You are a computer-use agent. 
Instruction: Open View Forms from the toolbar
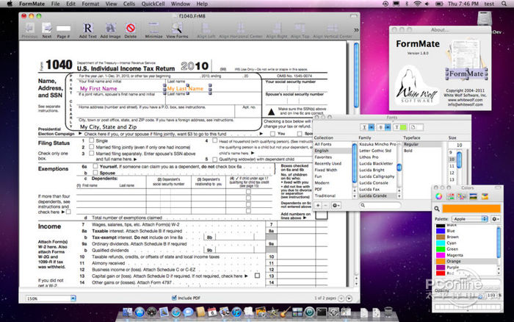(177, 28)
